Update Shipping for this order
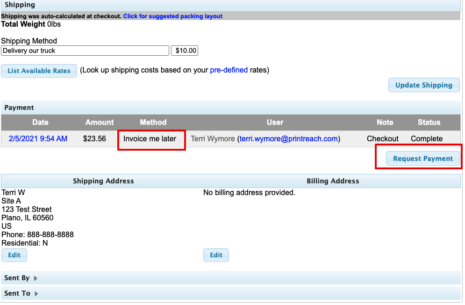Viewport: 465px width, 305px height. tap(424, 85)
